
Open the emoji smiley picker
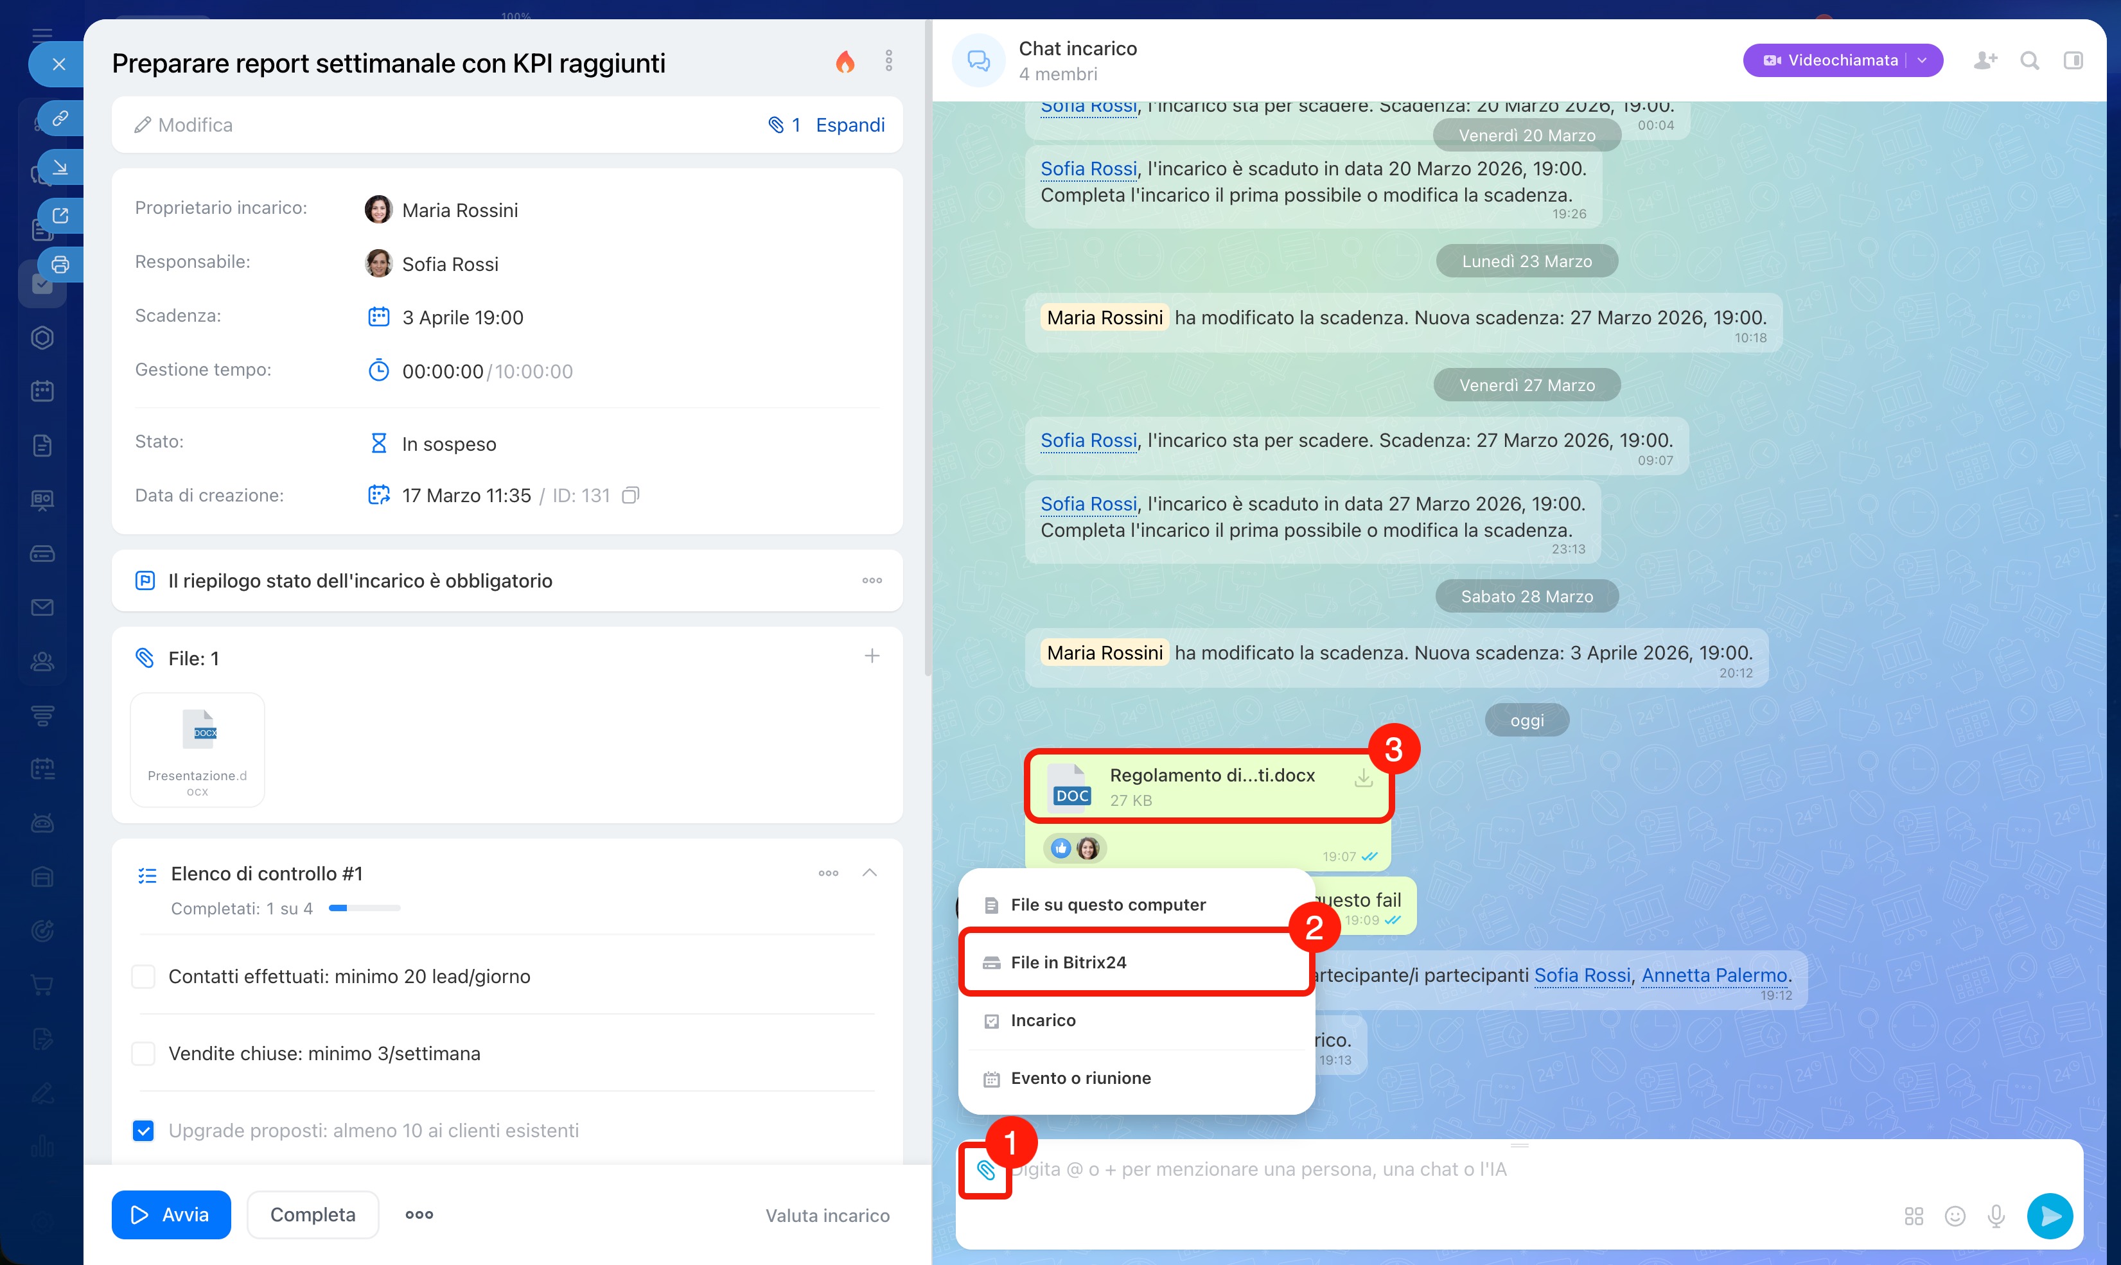tap(1955, 1216)
